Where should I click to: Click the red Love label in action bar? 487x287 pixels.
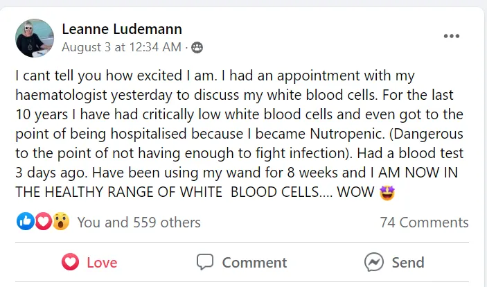(x=102, y=263)
